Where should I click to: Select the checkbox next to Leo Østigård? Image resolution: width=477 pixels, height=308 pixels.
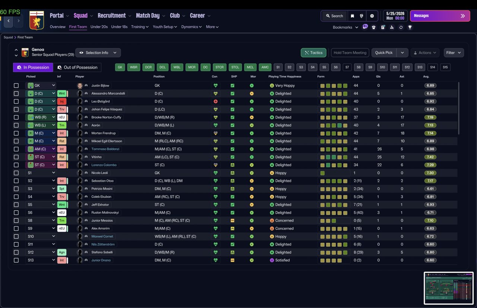(x=16, y=101)
